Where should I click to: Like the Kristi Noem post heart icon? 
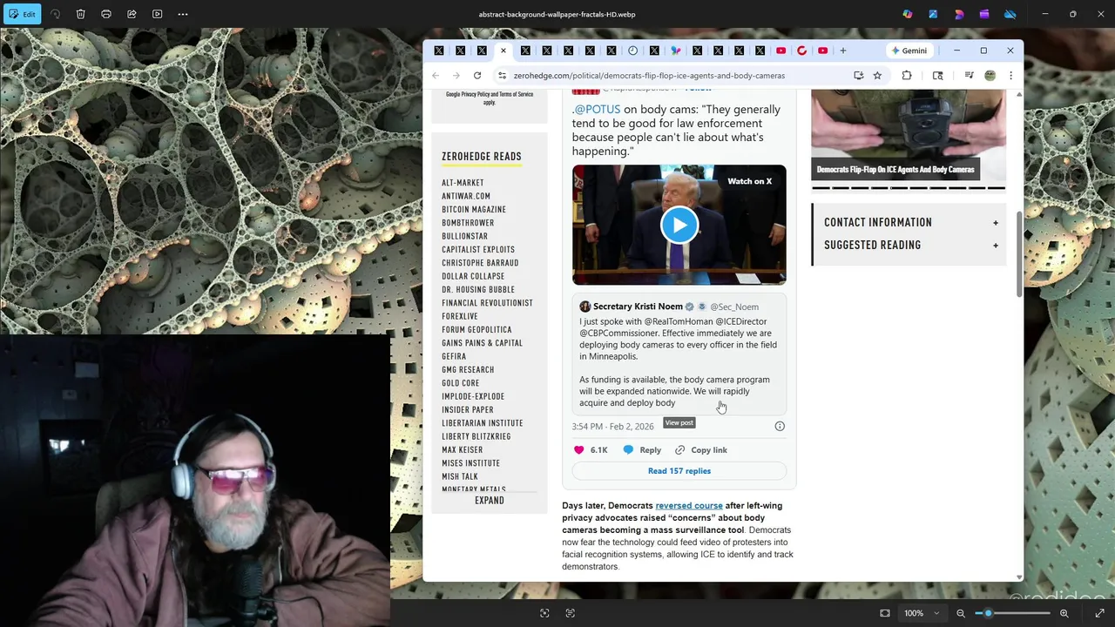click(x=579, y=450)
